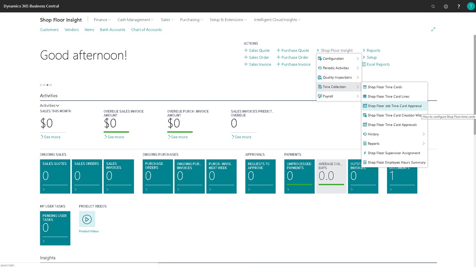Image resolution: width=476 pixels, height=267 pixels.
Task: Create a new Sales Invoice
Action: click(x=258, y=65)
